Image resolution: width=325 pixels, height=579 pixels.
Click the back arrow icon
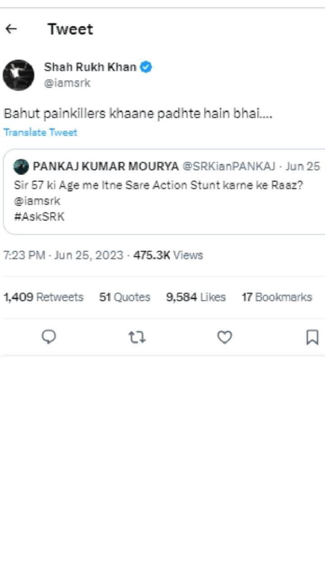[x=11, y=29]
